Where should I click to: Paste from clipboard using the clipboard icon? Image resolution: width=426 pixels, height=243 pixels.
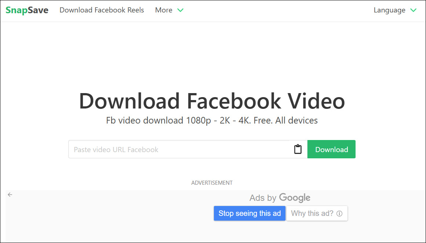pos(298,149)
